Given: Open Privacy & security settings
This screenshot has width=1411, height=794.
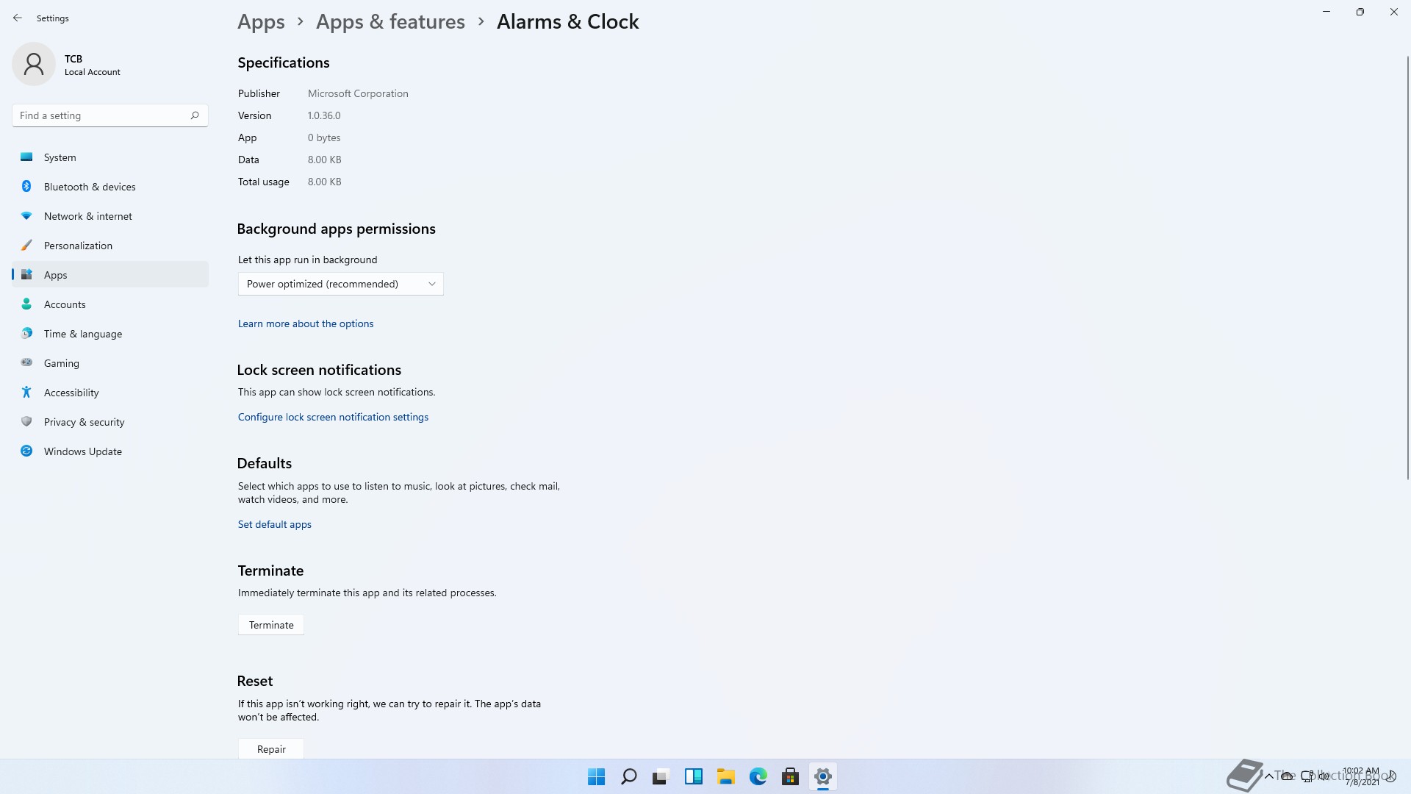Looking at the screenshot, I should click(110, 422).
